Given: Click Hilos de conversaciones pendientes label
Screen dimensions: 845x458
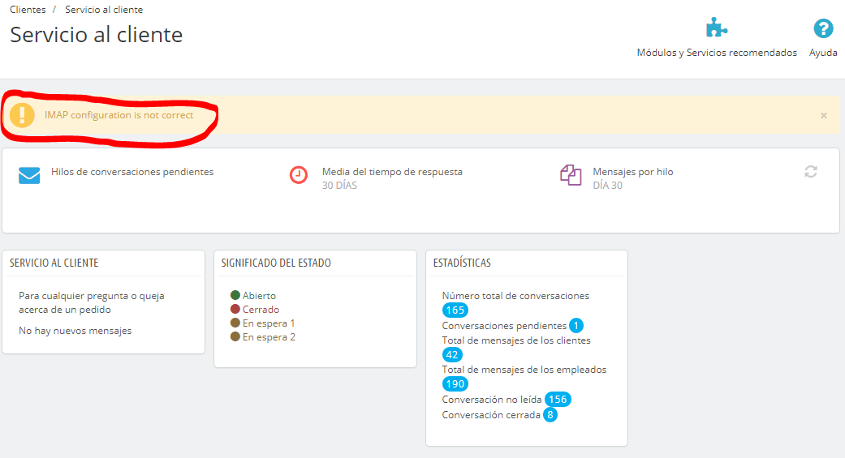Looking at the screenshot, I should (x=132, y=172).
